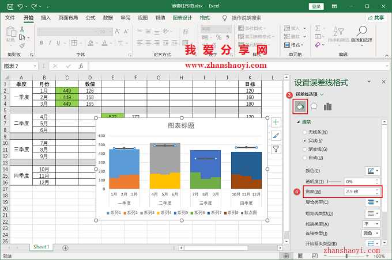
Task: Expand the Error Bar Options (误差线选项) chevron
Action: 322,94
